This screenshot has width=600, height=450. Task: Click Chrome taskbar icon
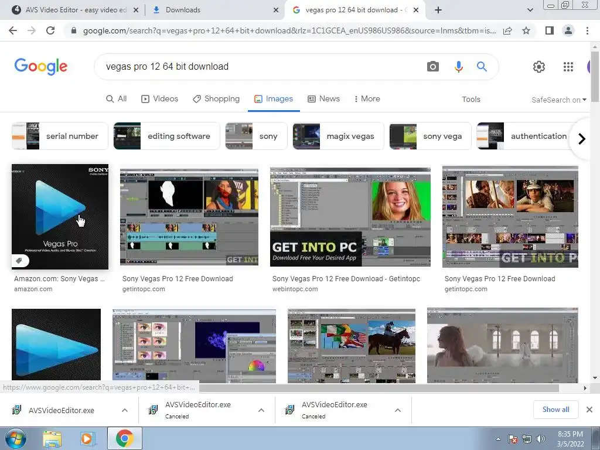(124, 438)
